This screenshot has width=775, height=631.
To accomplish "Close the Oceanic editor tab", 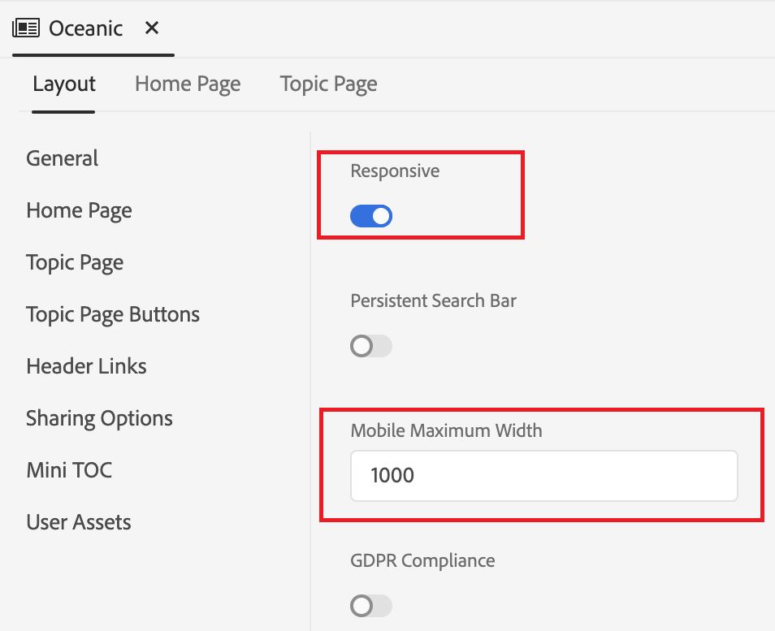I will pos(152,28).
